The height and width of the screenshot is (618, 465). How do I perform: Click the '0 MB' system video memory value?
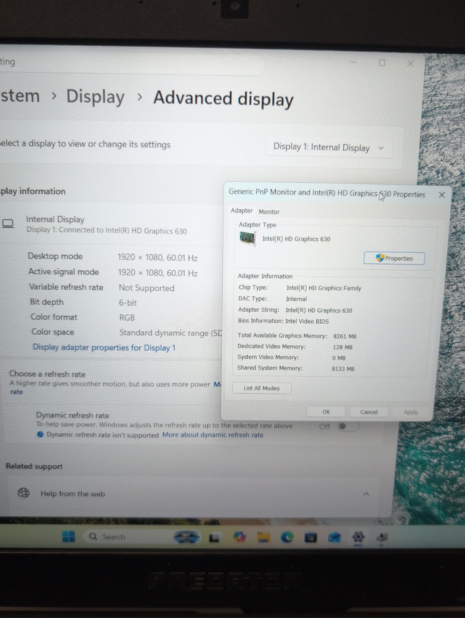click(x=339, y=358)
